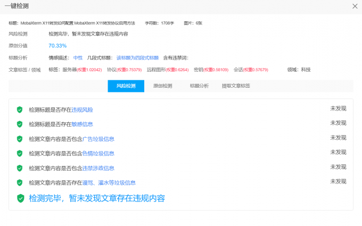This screenshot has height=226, width=362.
Task: Click the 远程图形 tag with weight 0.6264
Action: coord(168,70)
